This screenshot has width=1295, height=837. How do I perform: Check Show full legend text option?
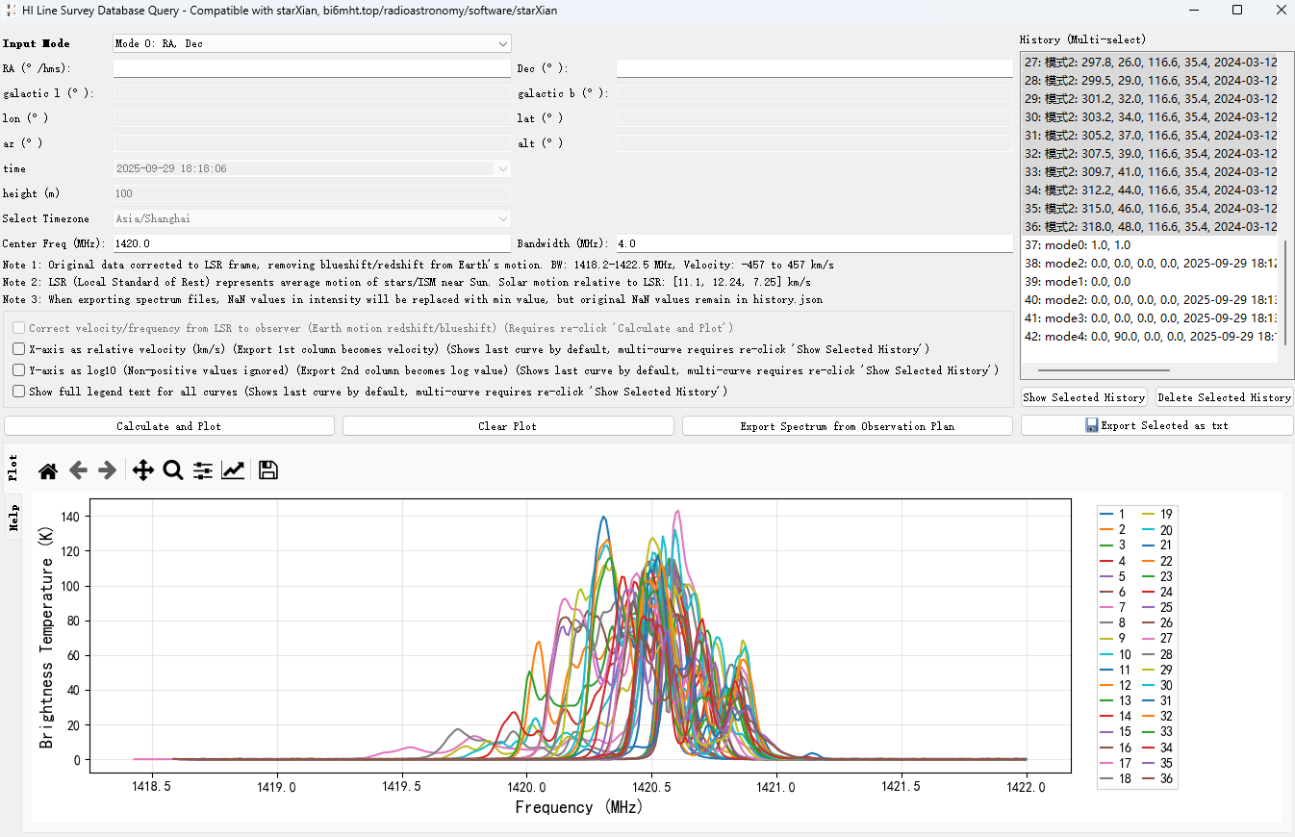pos(19,392)
